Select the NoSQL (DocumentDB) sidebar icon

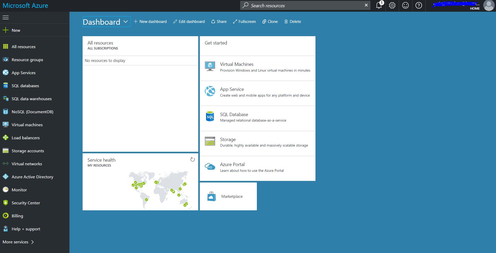tap(5, 112)
